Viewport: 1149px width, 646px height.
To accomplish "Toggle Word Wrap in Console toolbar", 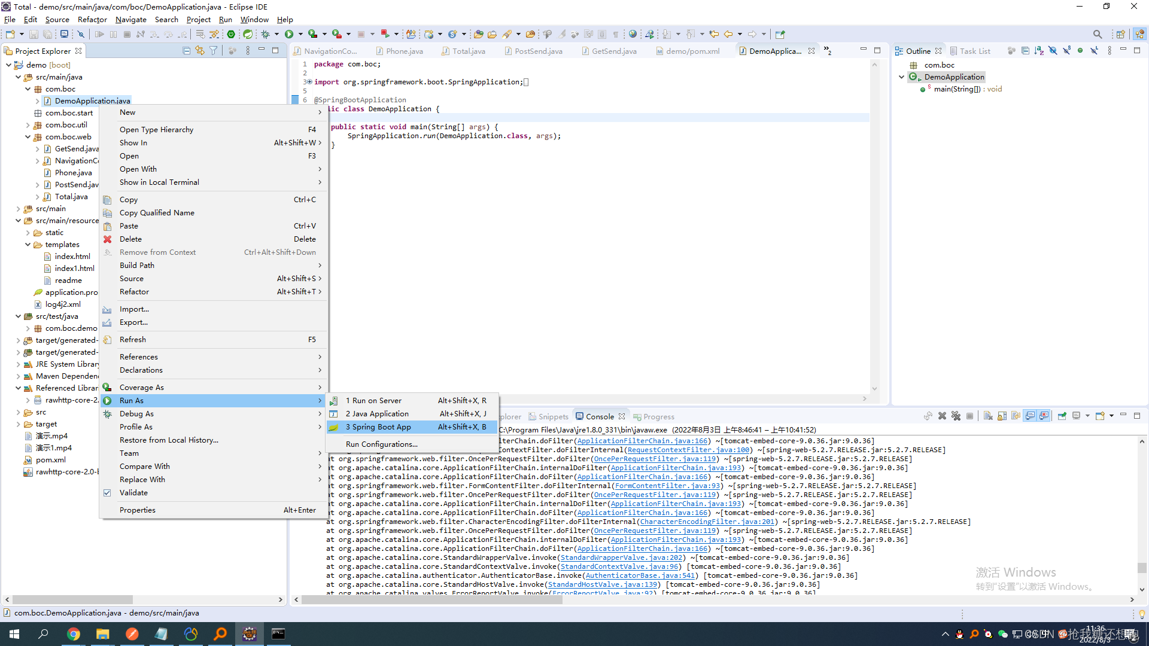I will [x=1016, y=416].
